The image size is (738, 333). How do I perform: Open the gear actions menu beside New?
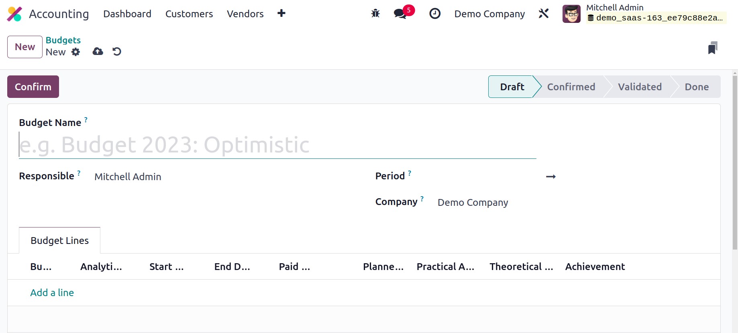[75, 52]
